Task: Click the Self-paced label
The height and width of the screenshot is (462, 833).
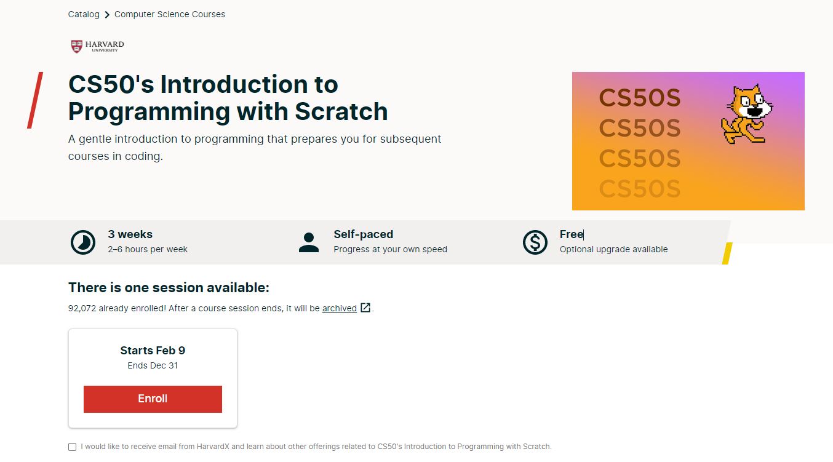Action: [364, 234]
